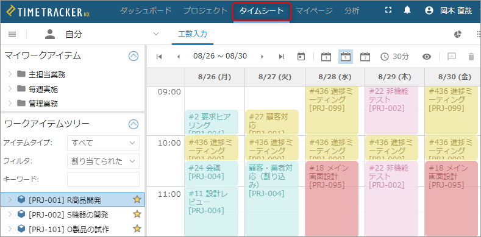The image size is (481, 237).
Task: Go to previous week arrow
Action: pyautogui.click(x=179, y=57)
